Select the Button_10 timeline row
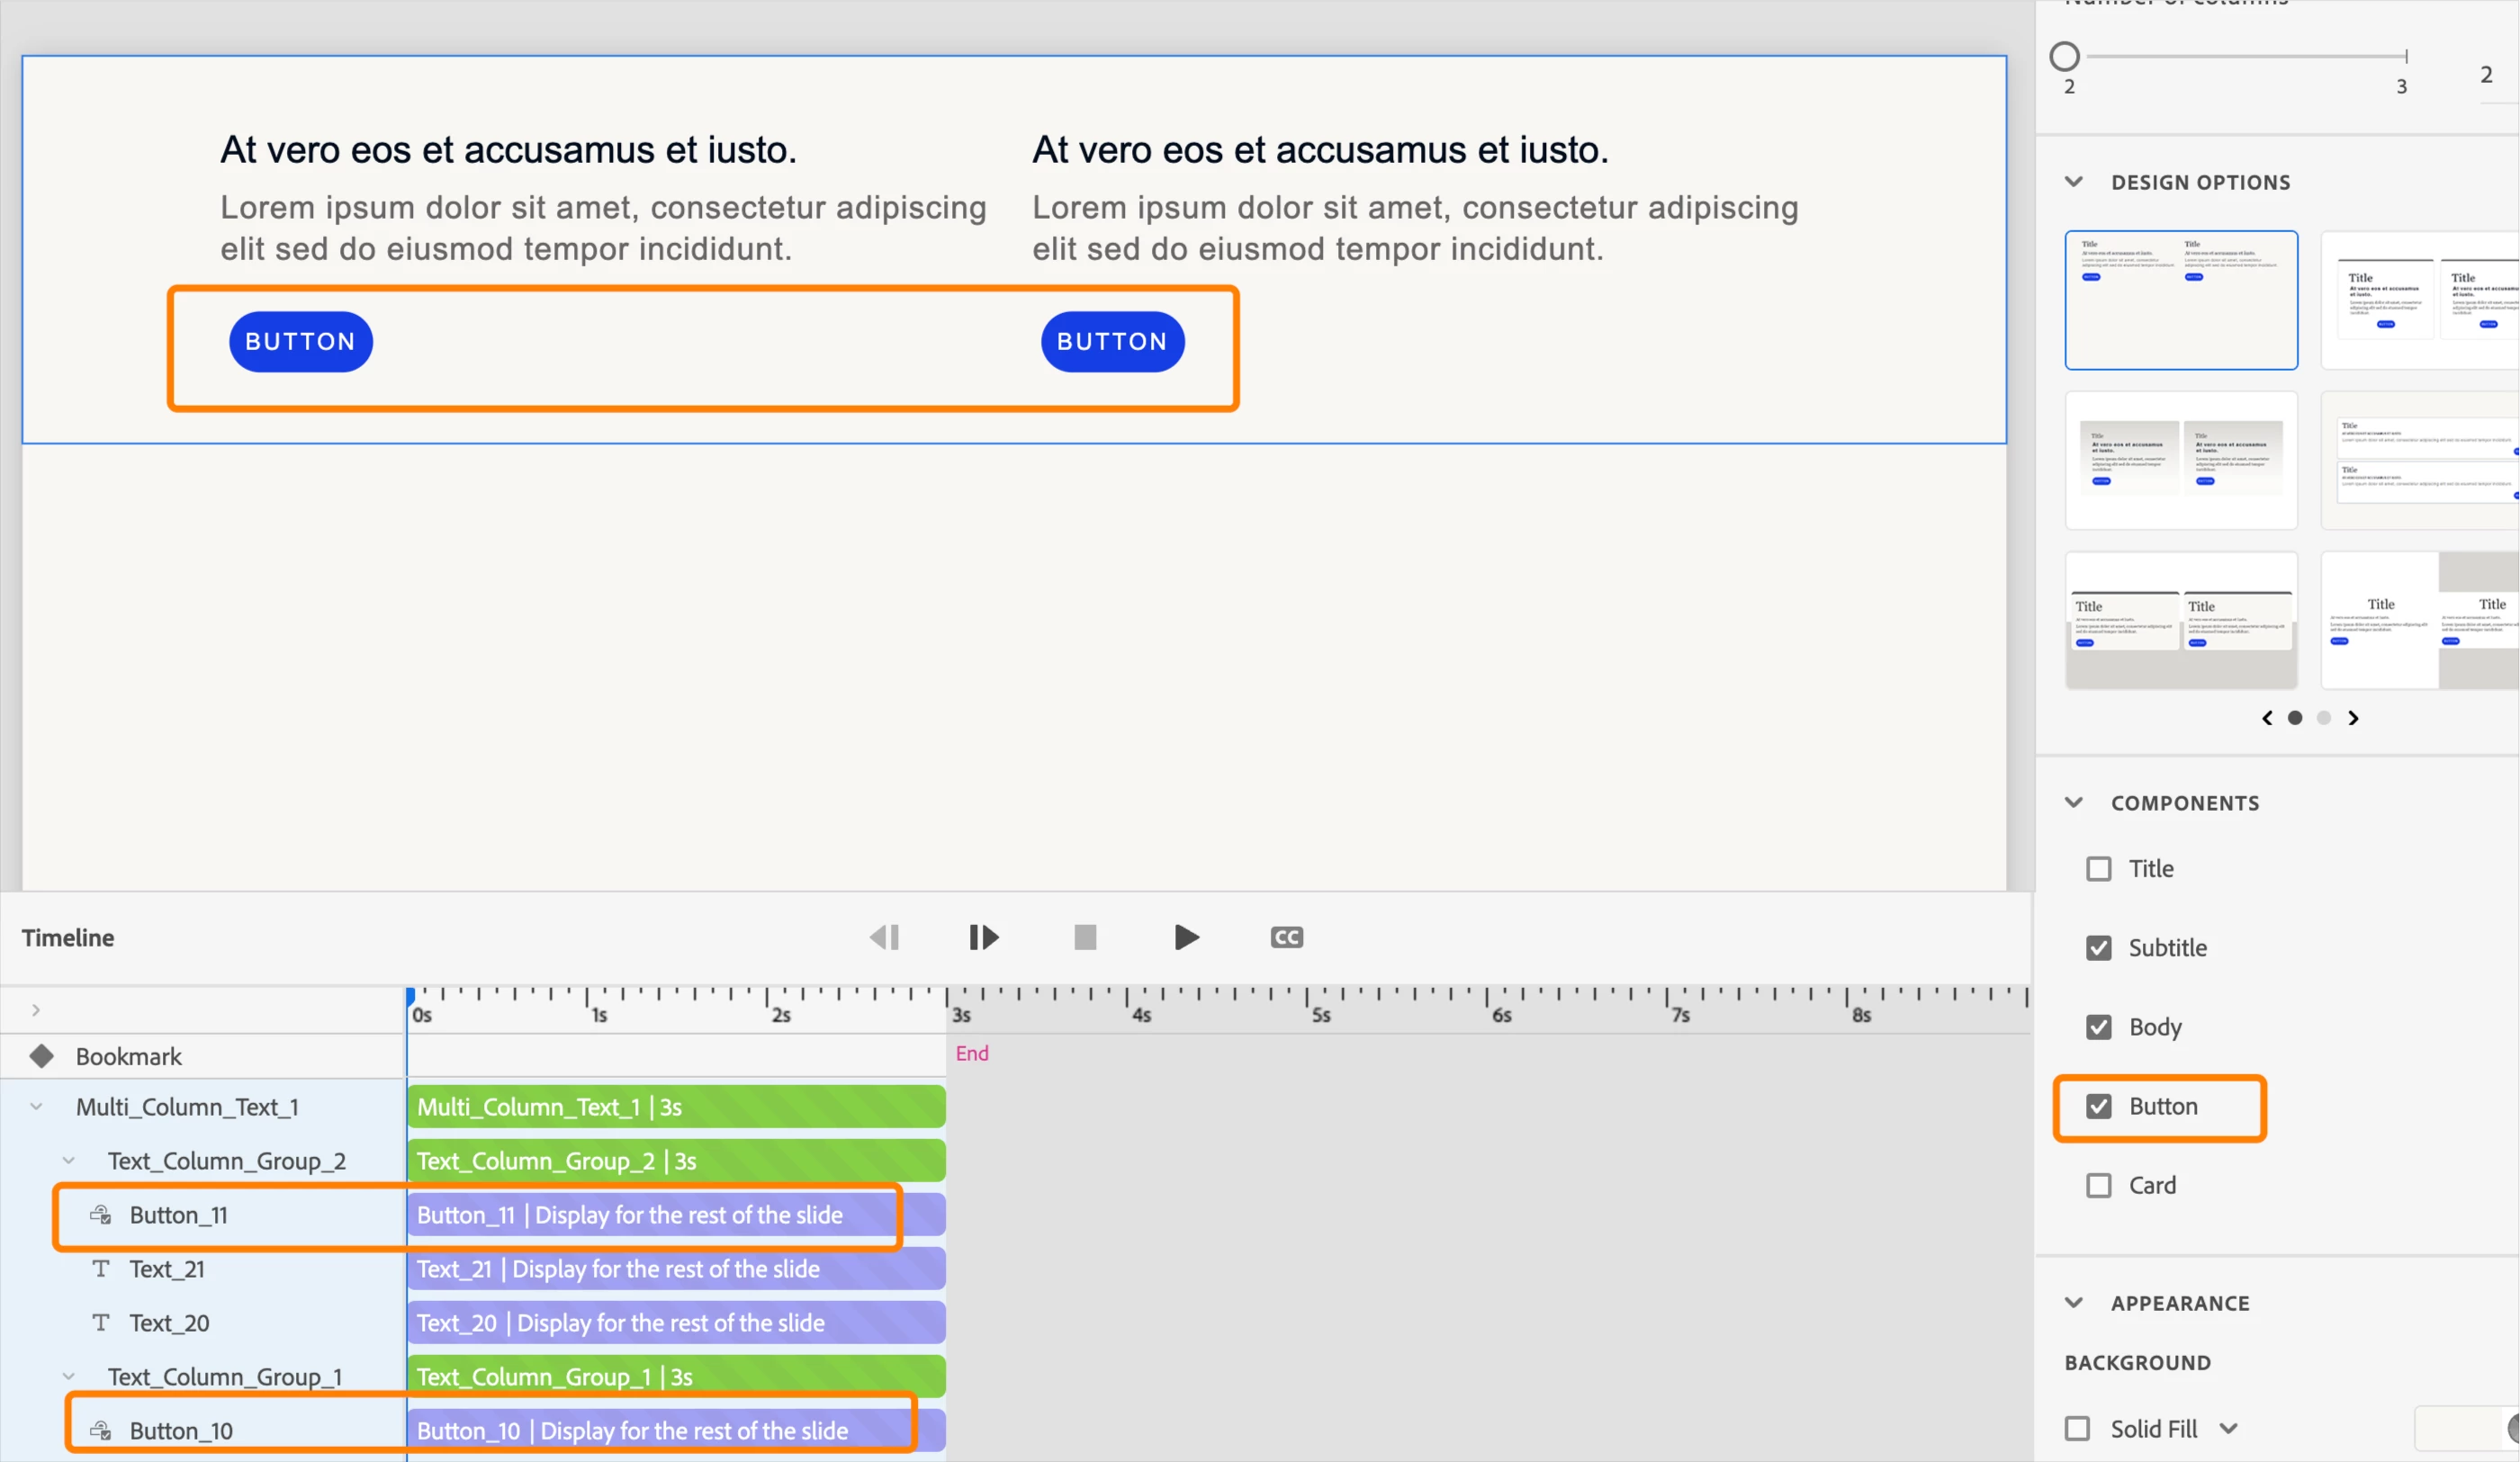 181,1430
